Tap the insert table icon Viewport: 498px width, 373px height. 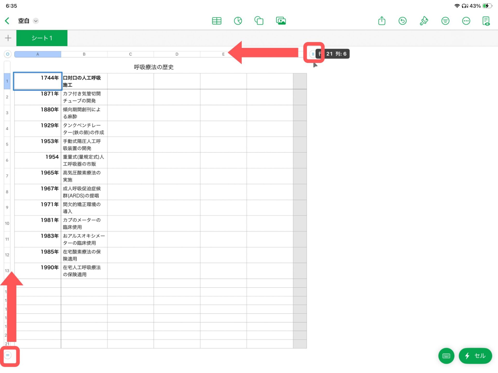[217, 21]
